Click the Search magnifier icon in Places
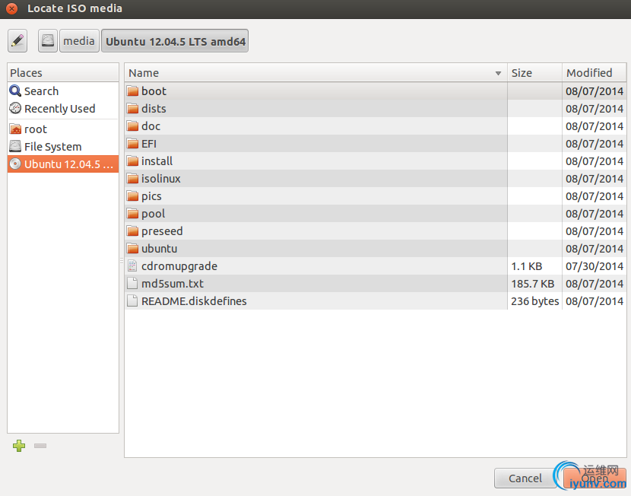Image resolution: width=631 pixels, height=496 pixels. [15, 91]
